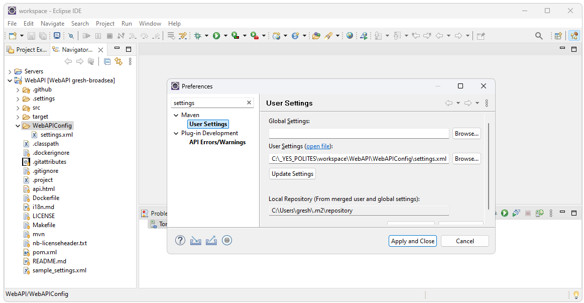Screen dimensions: 584x303
Task: Open the Run configurations dropdown arrow
Action: point(225,36)
